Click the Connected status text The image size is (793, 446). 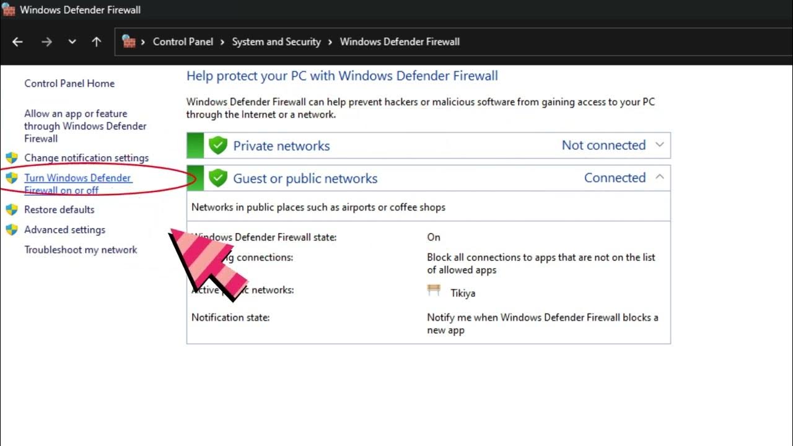pos(615,178)
